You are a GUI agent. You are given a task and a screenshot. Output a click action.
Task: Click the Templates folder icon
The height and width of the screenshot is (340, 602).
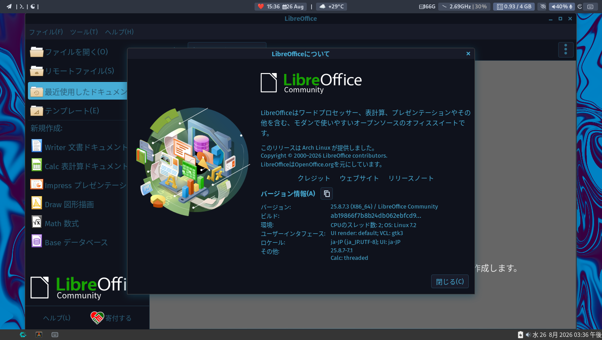tap(37, 110)
